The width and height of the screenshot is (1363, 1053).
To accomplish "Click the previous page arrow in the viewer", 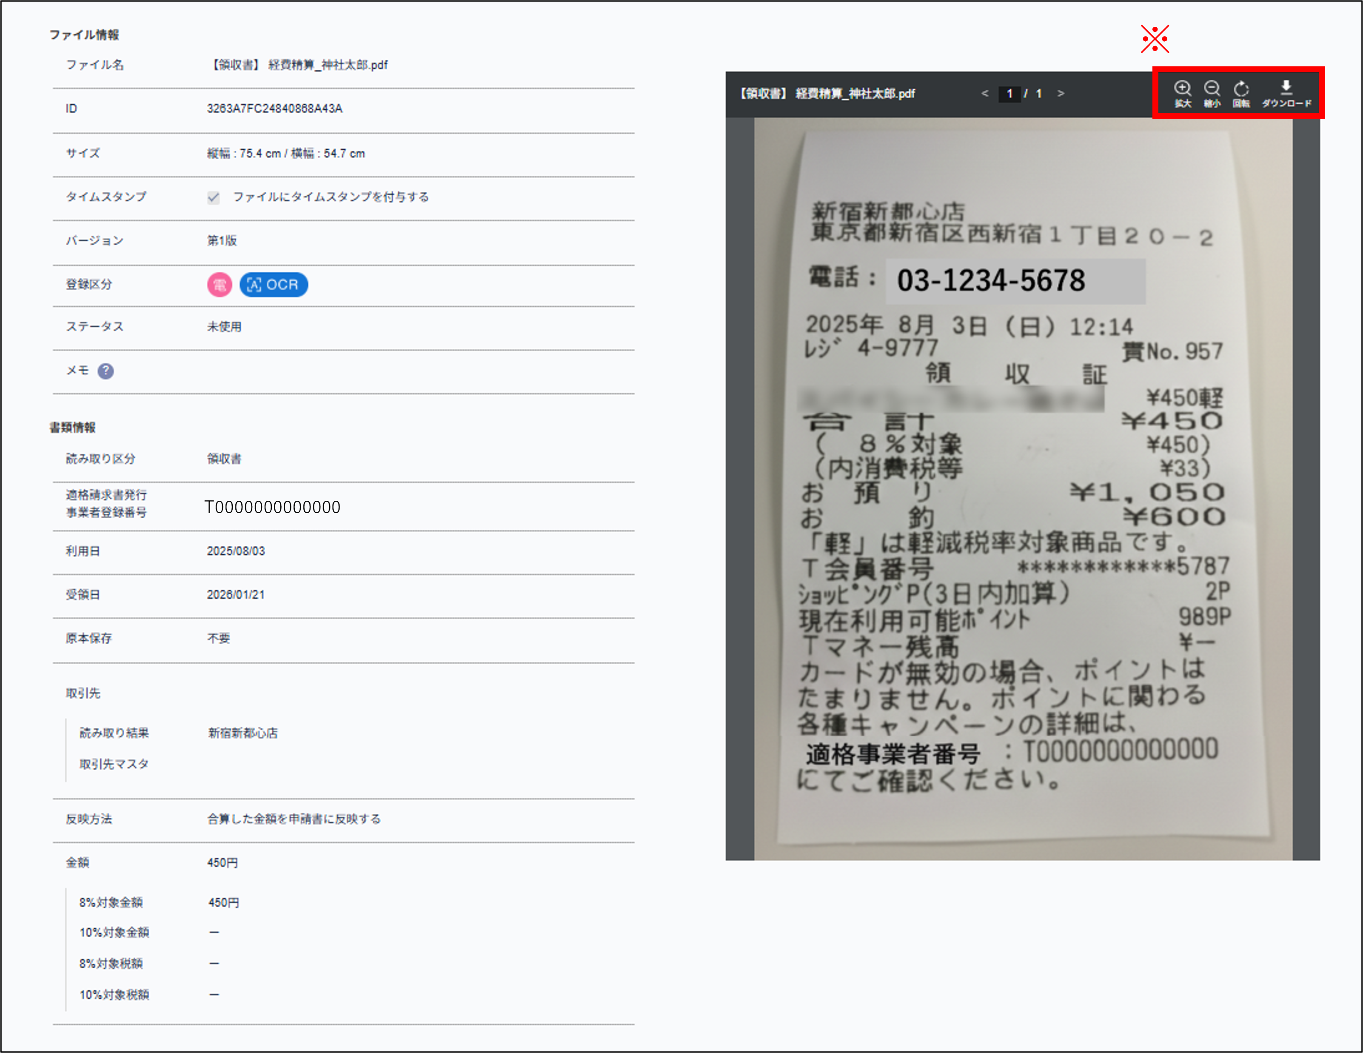I will [x=984, y=94].
